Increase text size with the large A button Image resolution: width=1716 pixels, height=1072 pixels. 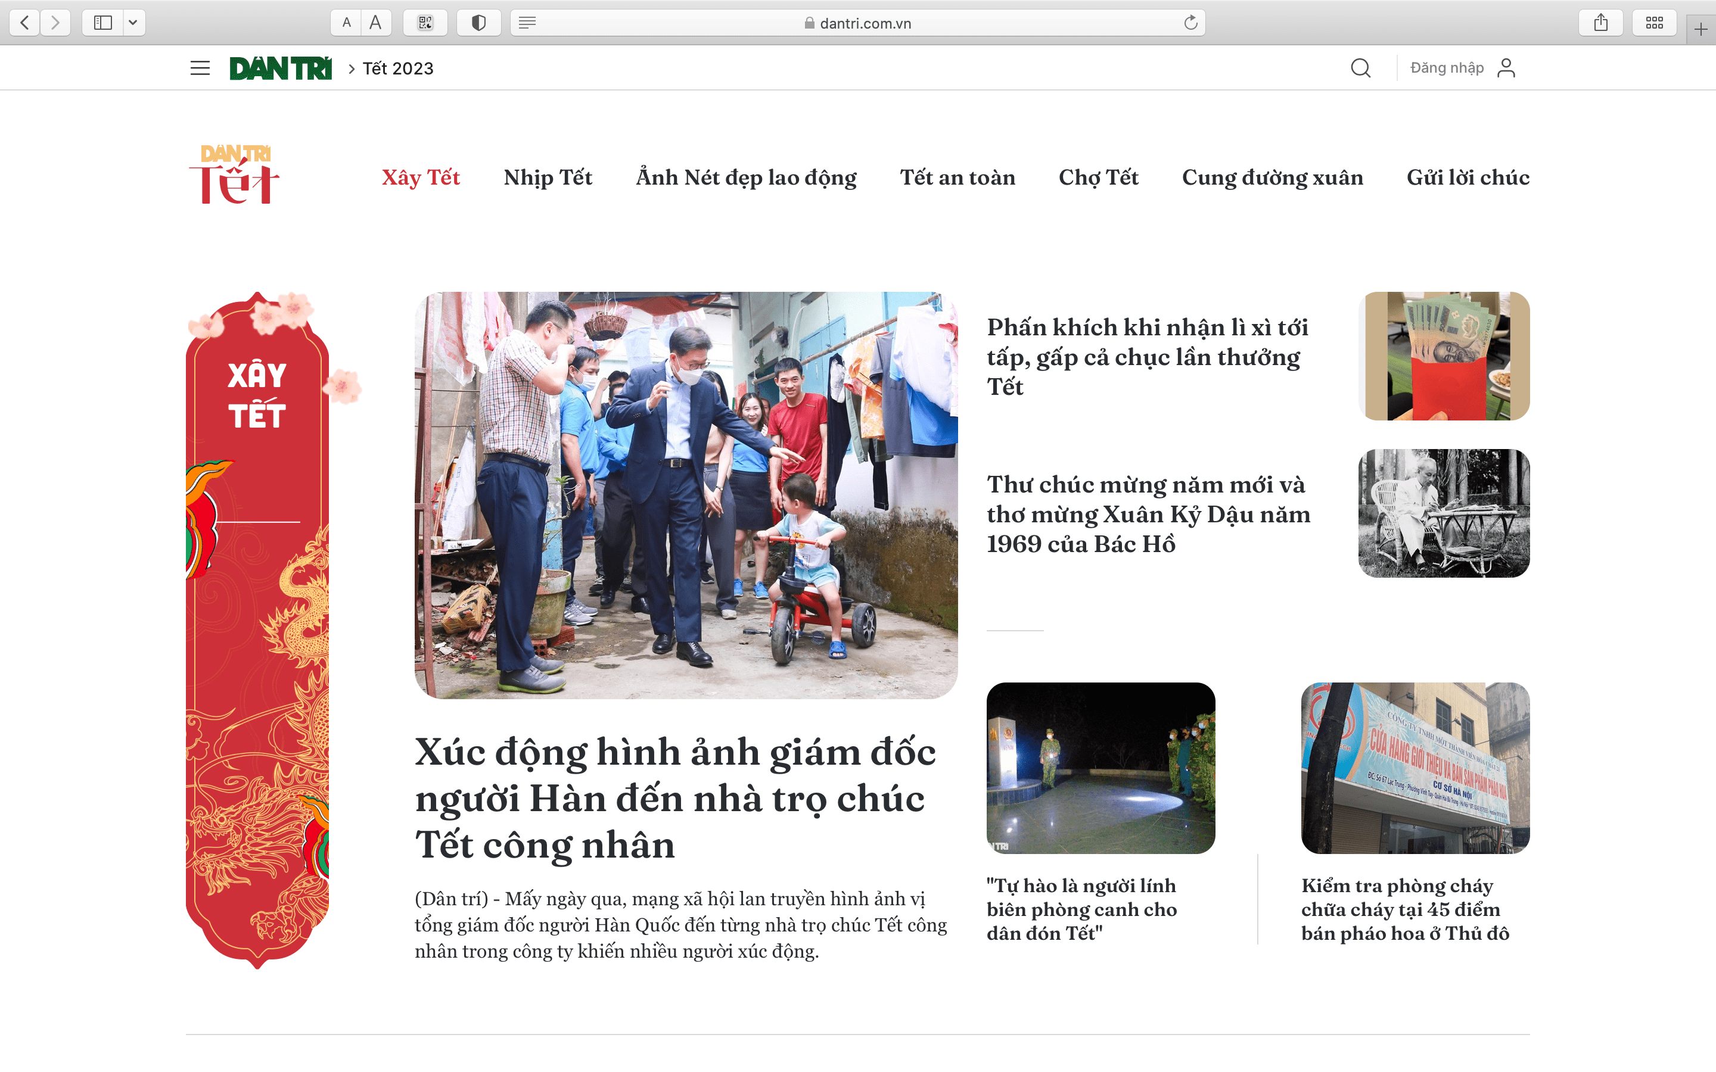[x=376, y=23]
